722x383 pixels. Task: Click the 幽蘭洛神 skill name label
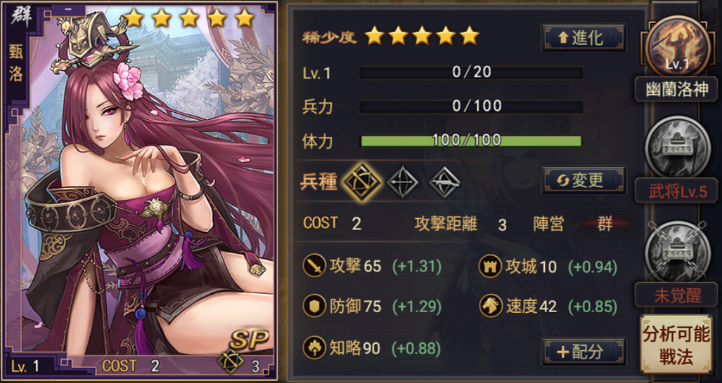coord(676,90)
